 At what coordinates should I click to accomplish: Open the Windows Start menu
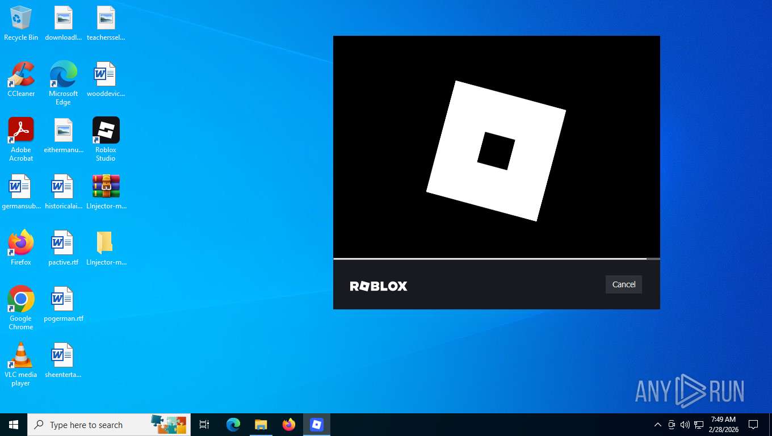point(14,425)
